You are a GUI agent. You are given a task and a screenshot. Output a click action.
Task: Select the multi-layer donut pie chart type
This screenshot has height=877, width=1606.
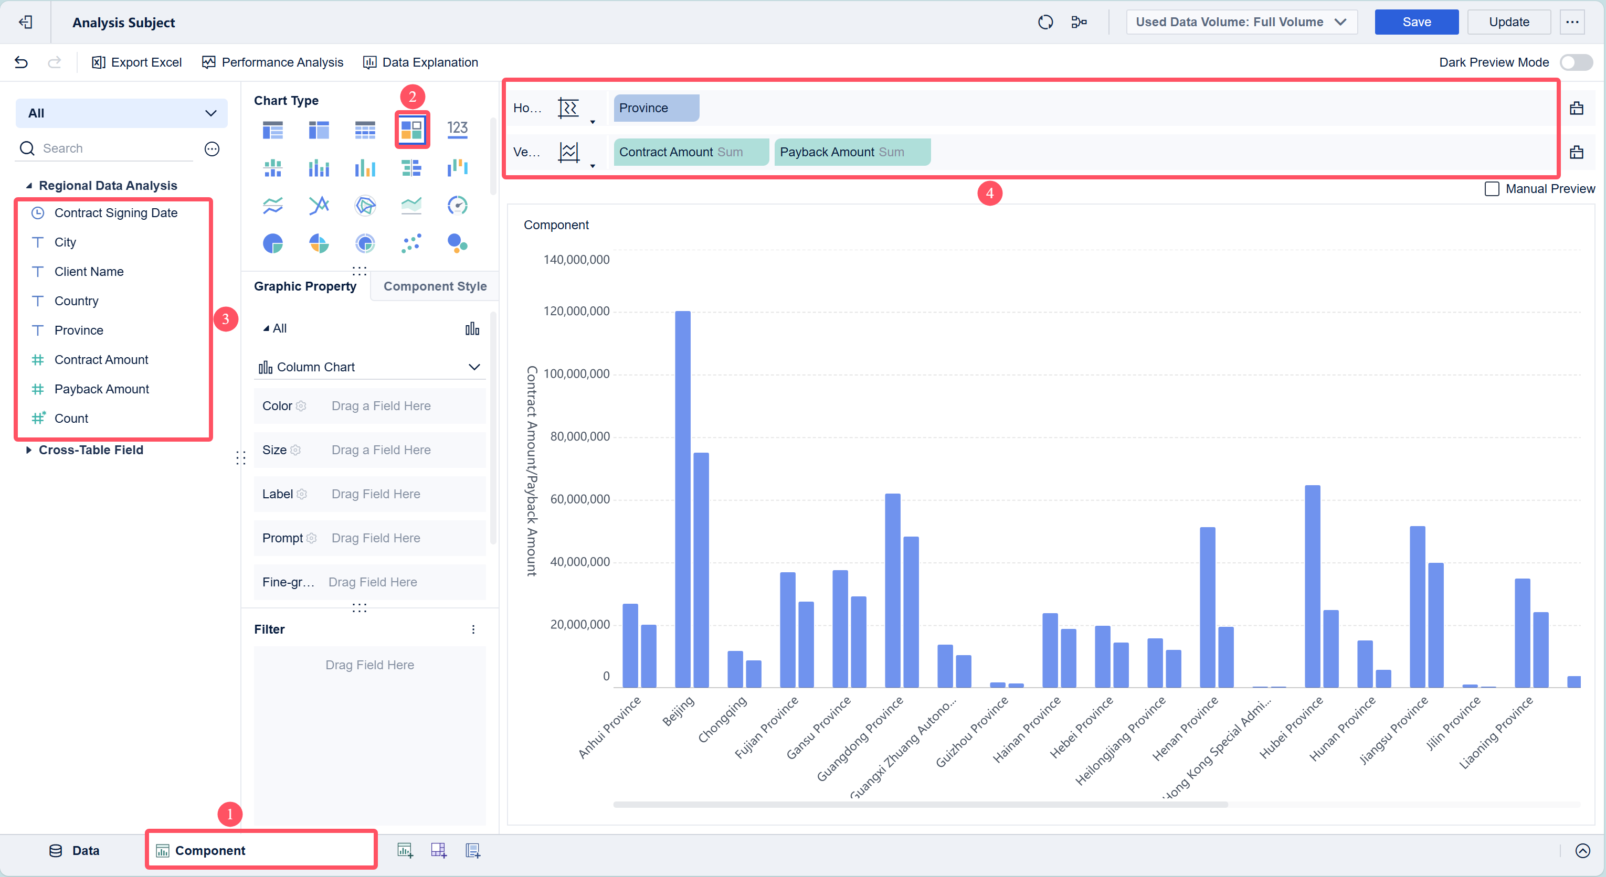coord(365,243)
